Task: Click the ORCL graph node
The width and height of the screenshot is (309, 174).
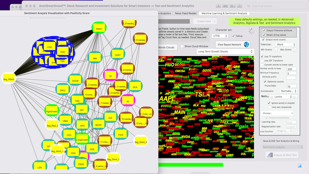Action: coord(63,89)
